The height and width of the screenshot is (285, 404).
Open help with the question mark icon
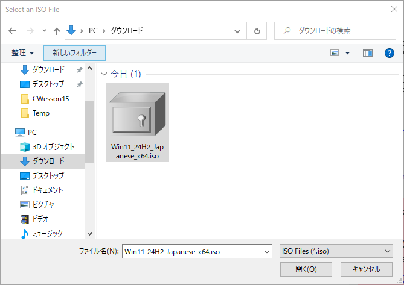390,53
